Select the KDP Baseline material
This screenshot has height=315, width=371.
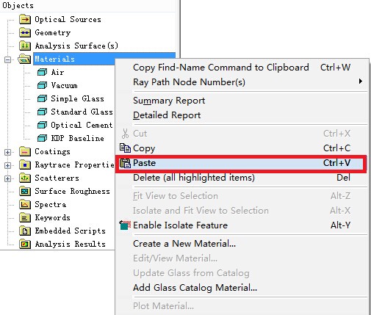click(x=77, y=138)
